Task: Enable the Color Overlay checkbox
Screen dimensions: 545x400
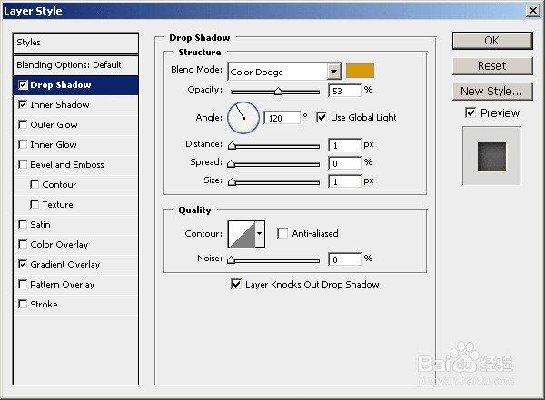Action: [23, 244]
